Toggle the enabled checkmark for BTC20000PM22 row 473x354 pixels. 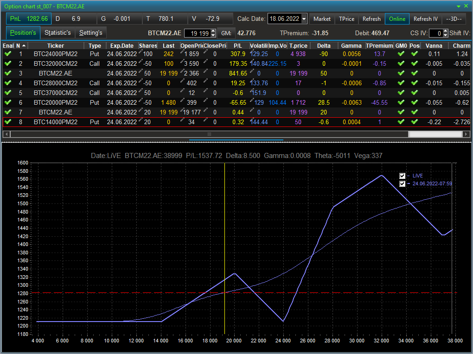(8, 102)
